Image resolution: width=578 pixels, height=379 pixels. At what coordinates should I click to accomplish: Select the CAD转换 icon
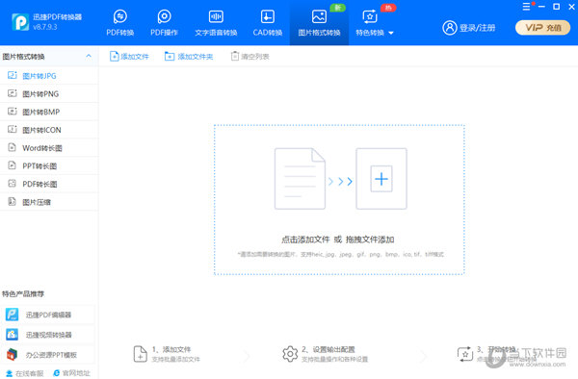(x=268, y=16)
